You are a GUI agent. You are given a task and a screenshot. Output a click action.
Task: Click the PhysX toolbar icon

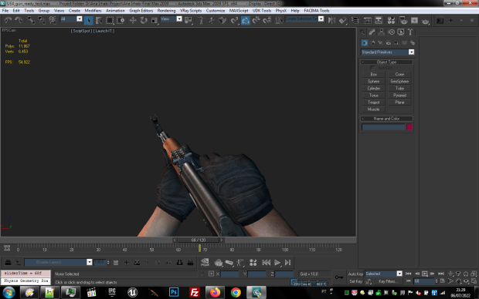tap(205, 262)
